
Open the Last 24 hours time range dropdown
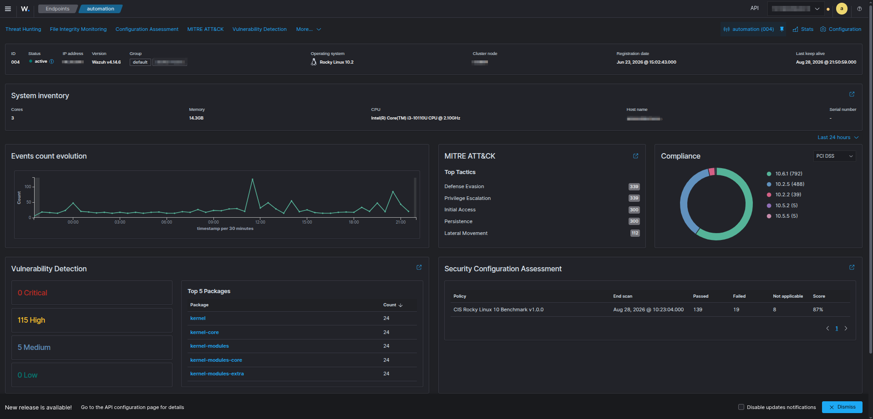point(838,137)
